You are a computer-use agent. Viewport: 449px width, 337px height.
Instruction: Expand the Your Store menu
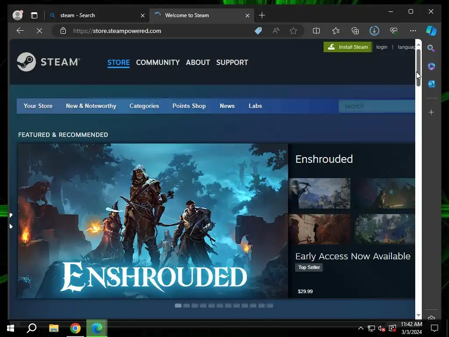[38, 106]
